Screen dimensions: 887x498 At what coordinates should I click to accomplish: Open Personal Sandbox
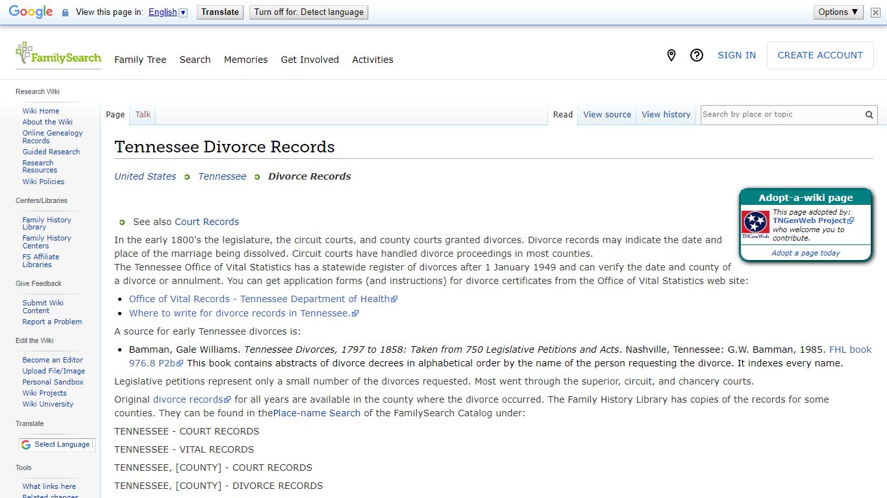click(53, 382)
